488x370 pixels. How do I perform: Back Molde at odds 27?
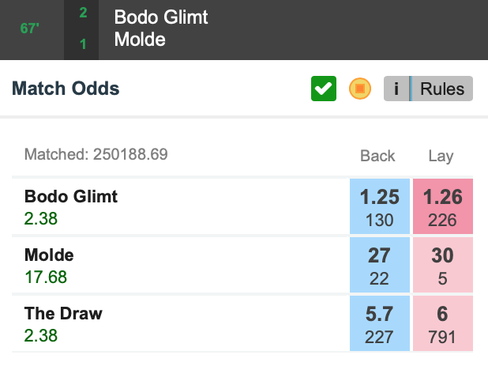click(380, 265)
